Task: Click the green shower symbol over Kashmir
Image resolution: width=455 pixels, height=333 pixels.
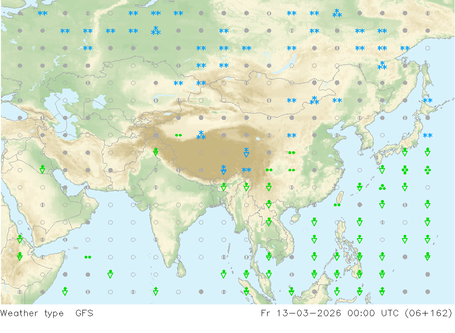Action: 156,152
